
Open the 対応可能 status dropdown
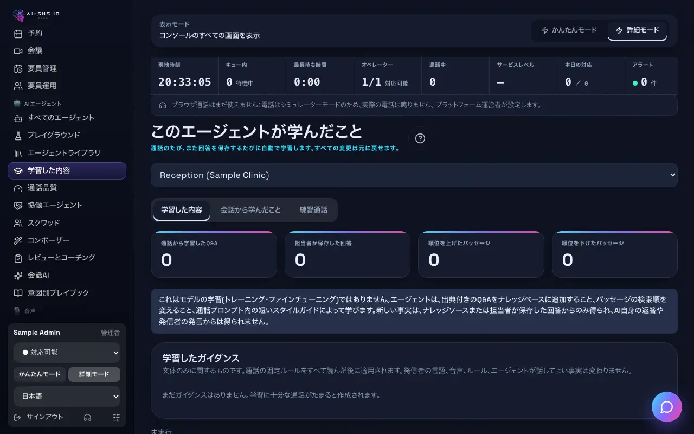pyautogui.click(x=67, y=353)
